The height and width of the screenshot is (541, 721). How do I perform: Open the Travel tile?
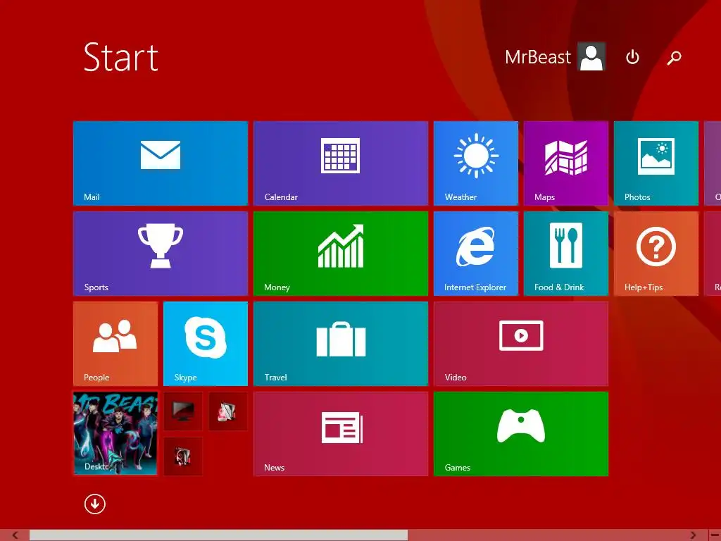341,344
